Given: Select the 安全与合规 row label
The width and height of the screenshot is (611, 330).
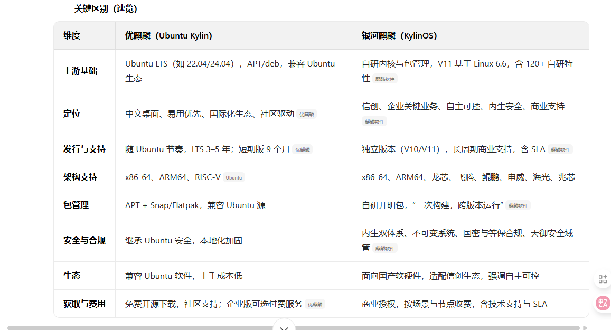Looking at the screenshot, I should (x=84, y=240).
